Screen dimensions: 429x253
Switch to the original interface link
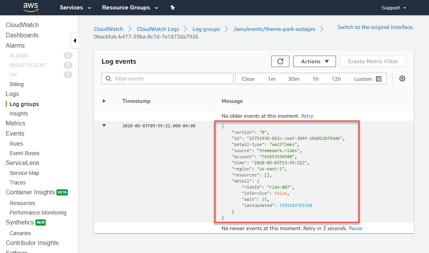coord(375,27)
